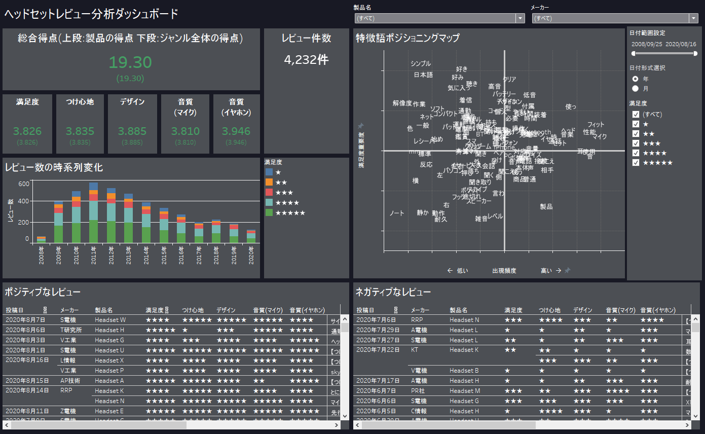Uncheck the four-star ★★★★ filter checkbox
Image resolution: width=705 pixels, height=434 pixels.
point(636,153)
